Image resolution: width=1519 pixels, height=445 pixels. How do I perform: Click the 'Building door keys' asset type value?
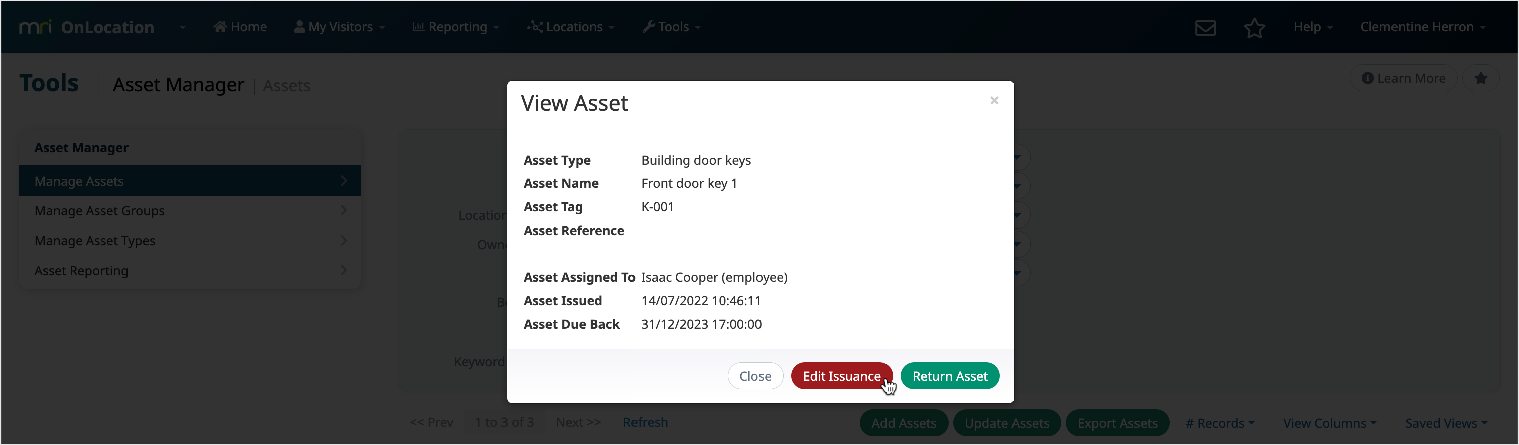click(x=696, y=161)
